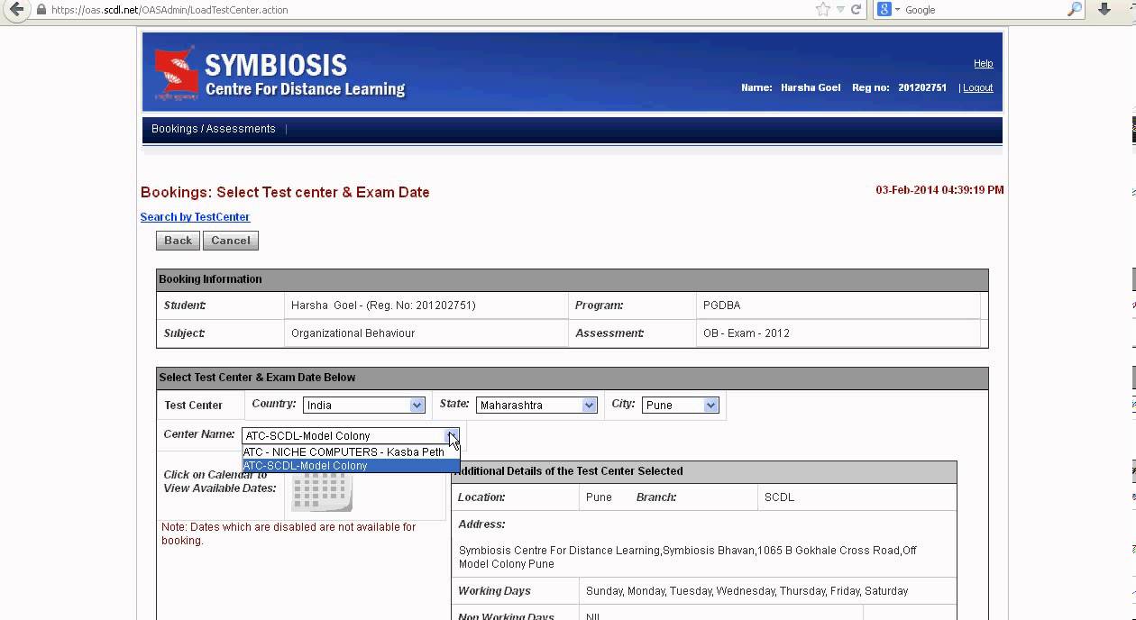Image resolution: width=1136 pixels, height=620 pixels.
Task: Select ATC - NICHE COMPUTERS - Kasba Peth option
Action: (351, 452)
